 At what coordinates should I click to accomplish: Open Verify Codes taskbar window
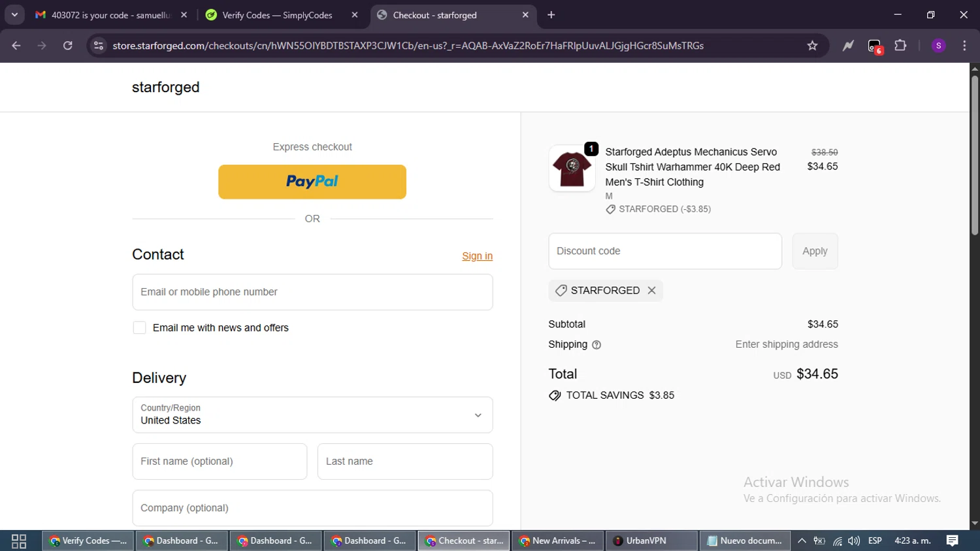[88, 541]
